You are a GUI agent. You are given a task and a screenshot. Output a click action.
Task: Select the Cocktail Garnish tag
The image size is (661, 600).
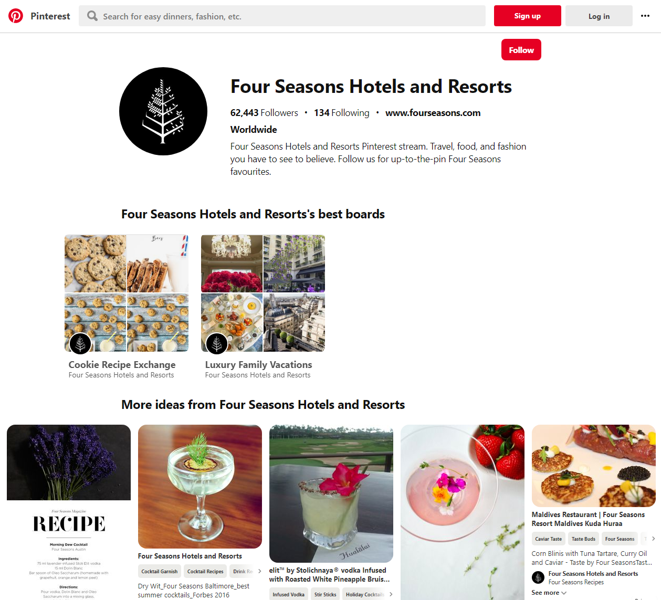pyautogui.click(x=160, y=571)
